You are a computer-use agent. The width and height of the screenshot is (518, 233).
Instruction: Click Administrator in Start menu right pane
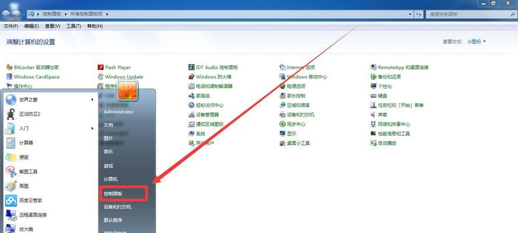pyautogui.click(x=119, y=112)
